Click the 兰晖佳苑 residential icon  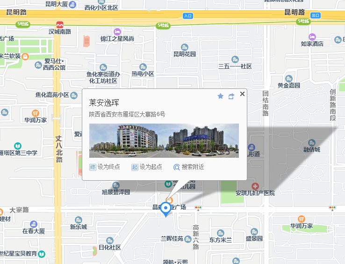tap(187, 239)
